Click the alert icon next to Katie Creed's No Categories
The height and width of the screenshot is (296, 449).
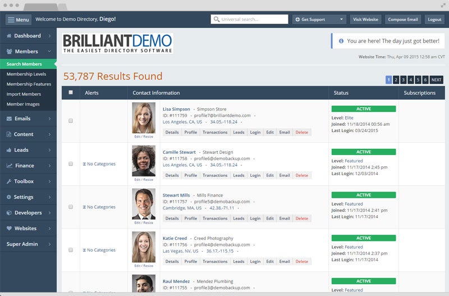[84, 250]
